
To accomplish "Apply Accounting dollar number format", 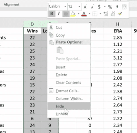I will coord(99,7).
